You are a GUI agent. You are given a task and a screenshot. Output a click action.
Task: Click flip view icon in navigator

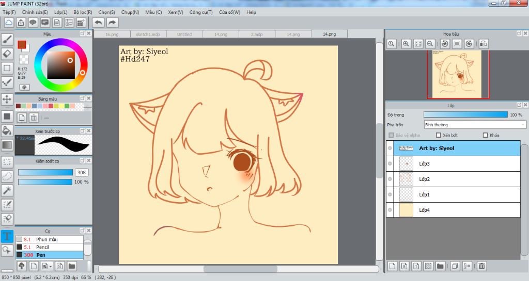(484, 44)
